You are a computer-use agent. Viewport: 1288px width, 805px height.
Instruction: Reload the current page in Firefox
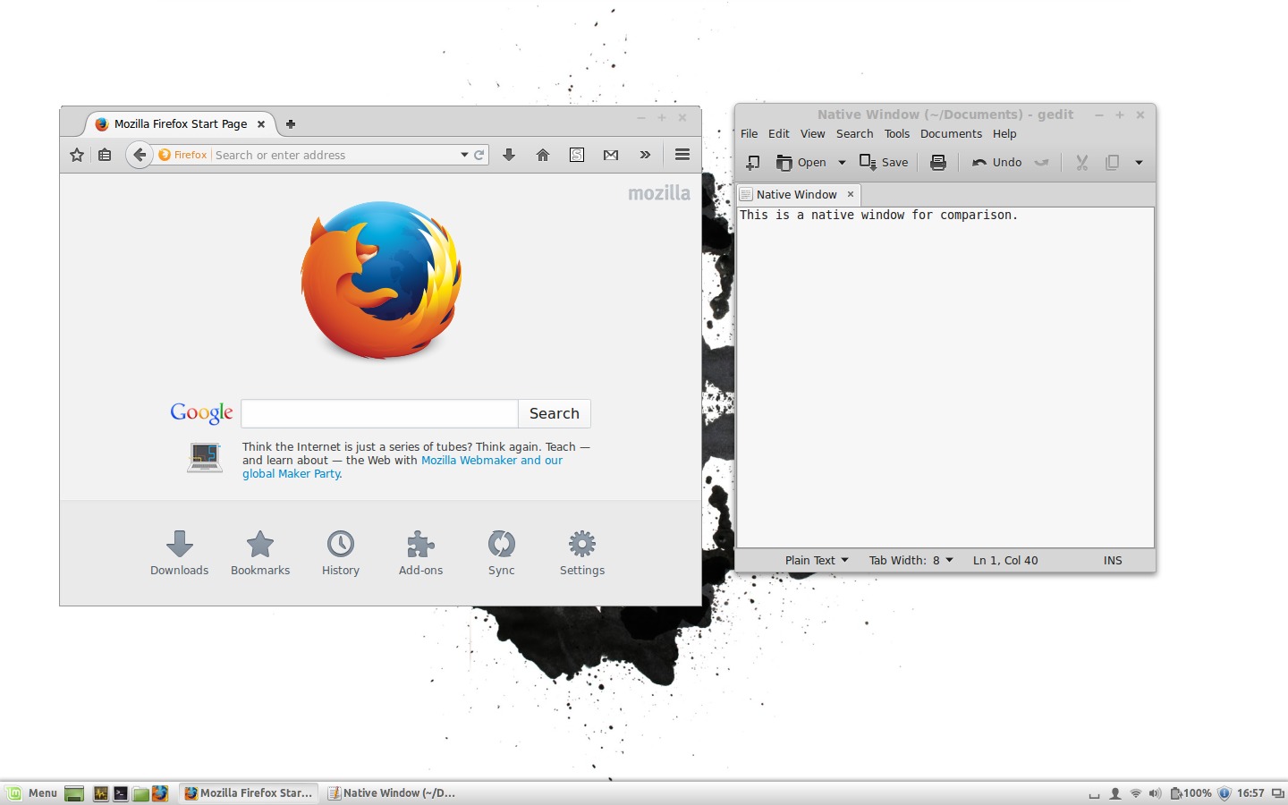click(x=479, y=155)
